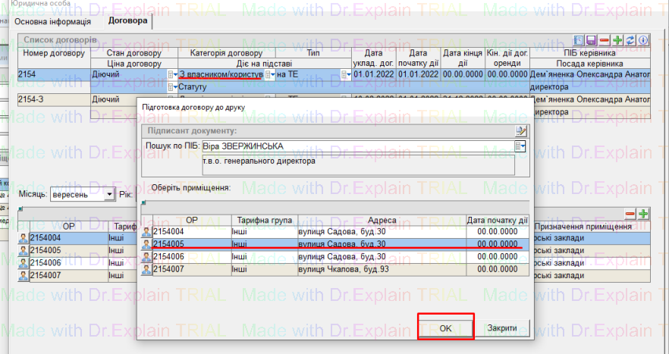Image resolution: width=669 pixels, height=354 pixels.
Task: Click the edit signer icon in dialog header
Action: pos(520,131)
